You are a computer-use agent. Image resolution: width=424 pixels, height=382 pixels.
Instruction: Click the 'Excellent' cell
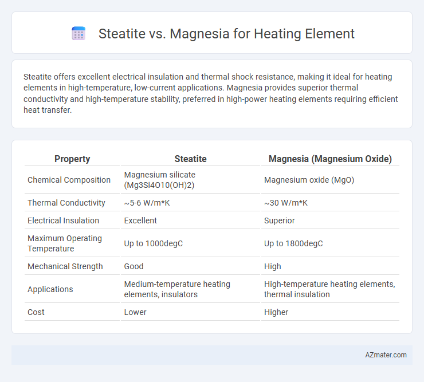(140, 220)
